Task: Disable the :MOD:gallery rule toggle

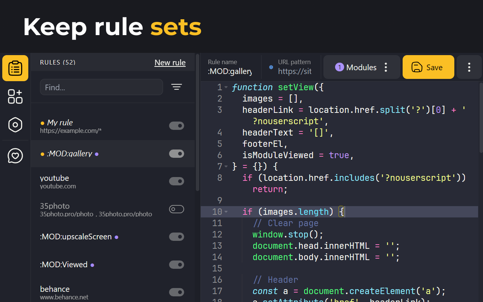Action: click(177, 154)
